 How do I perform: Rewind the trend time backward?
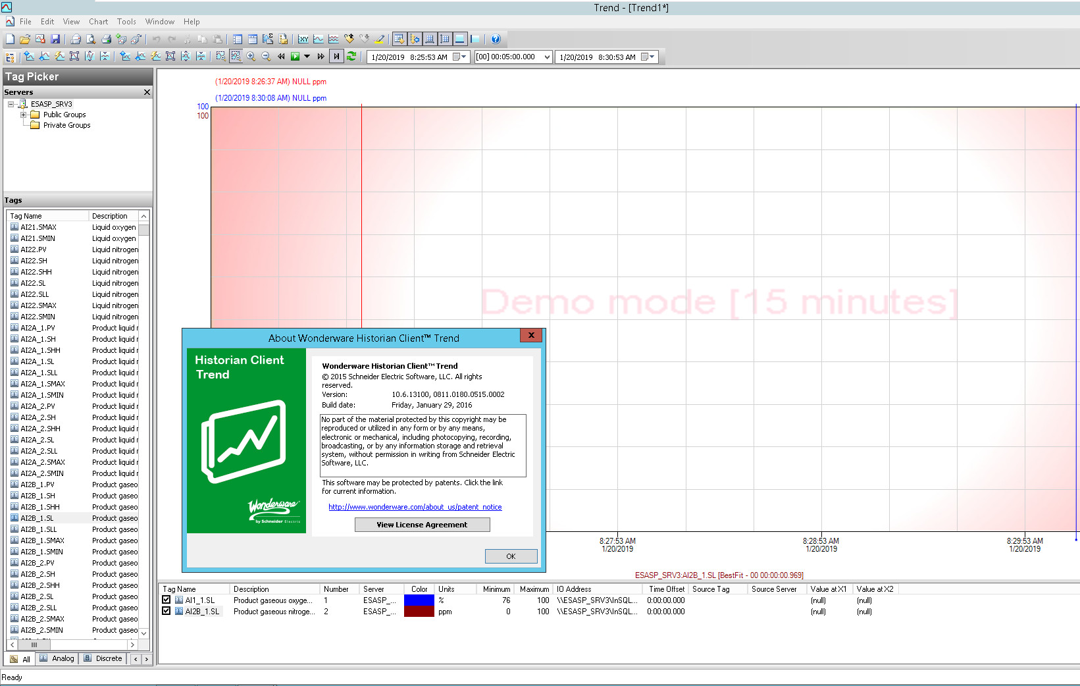(x=281, y=56)
